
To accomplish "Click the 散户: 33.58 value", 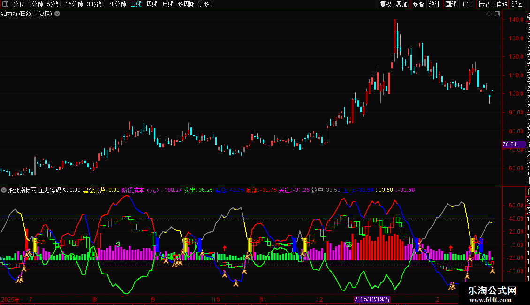I will [326, 190].
